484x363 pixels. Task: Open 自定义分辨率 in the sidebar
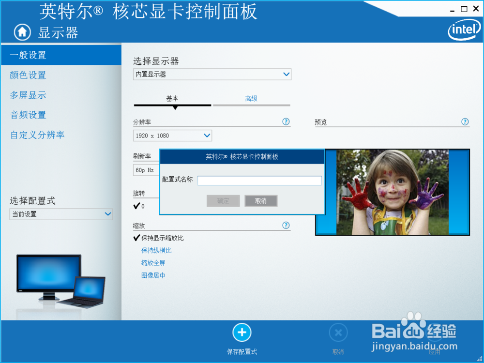[x=37, y=135]
